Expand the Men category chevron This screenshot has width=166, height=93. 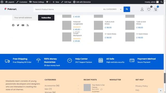tap(78, 89)
